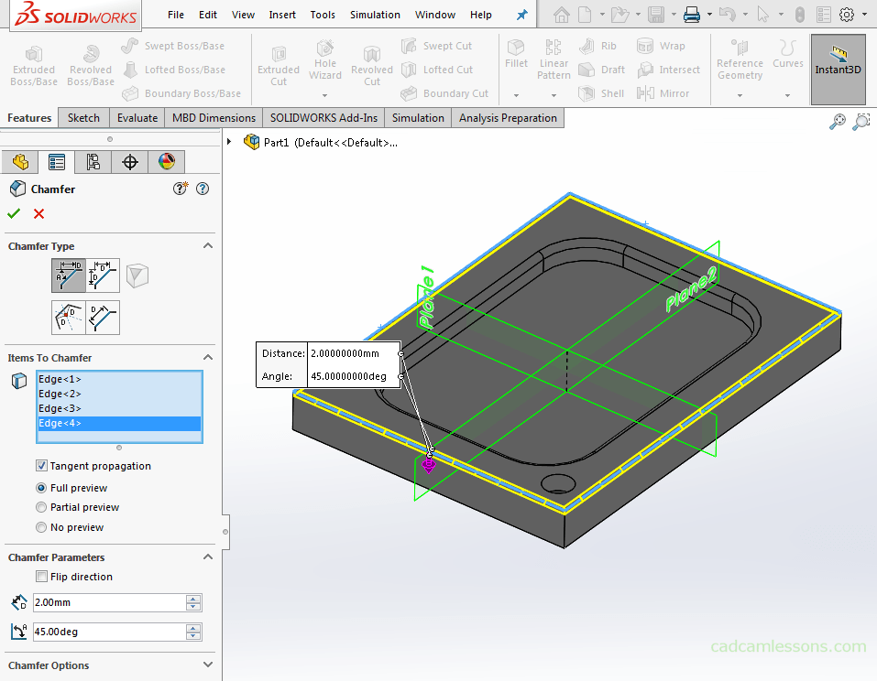The height and width of the screenshot is (681, 877).
Task: Click the Draft tool
Action: click(601, 70)
